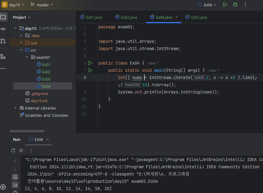Close the Ex04.java editor tab
Viewport: 263px width, 193px height.
pyautogui.click(x=177, y=17)
